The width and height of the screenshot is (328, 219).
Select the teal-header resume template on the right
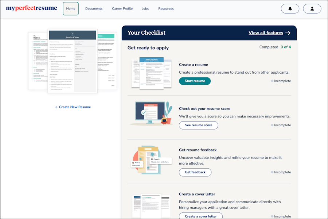[x=107, y=62]
